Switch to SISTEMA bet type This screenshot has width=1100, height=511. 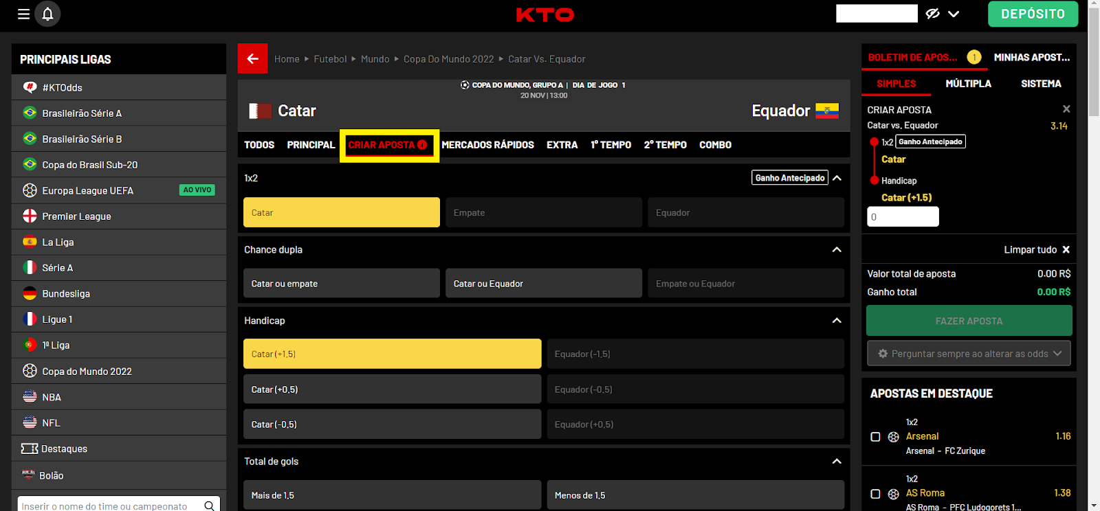coord(1041,84)
